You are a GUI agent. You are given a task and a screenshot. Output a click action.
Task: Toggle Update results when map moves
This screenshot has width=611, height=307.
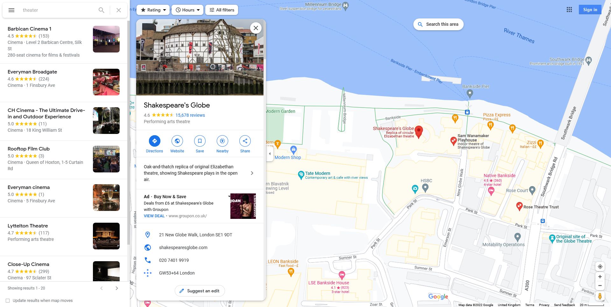coord(8,300)
